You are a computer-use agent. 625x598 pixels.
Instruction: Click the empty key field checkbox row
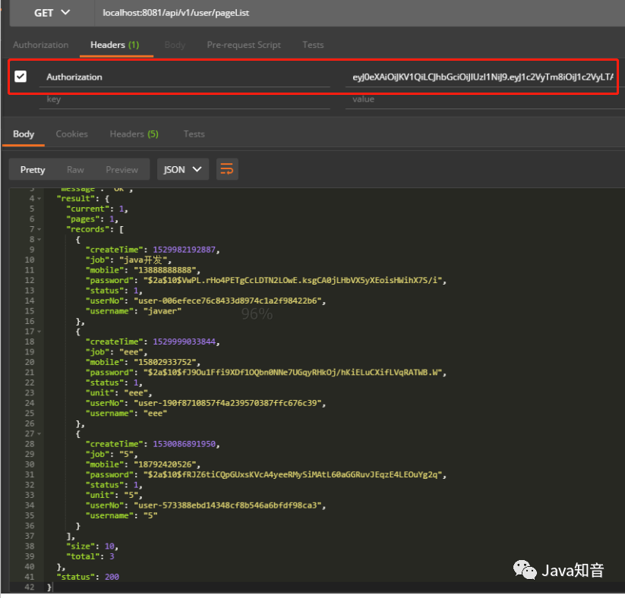pyautogui.click(x=21, y=99)
